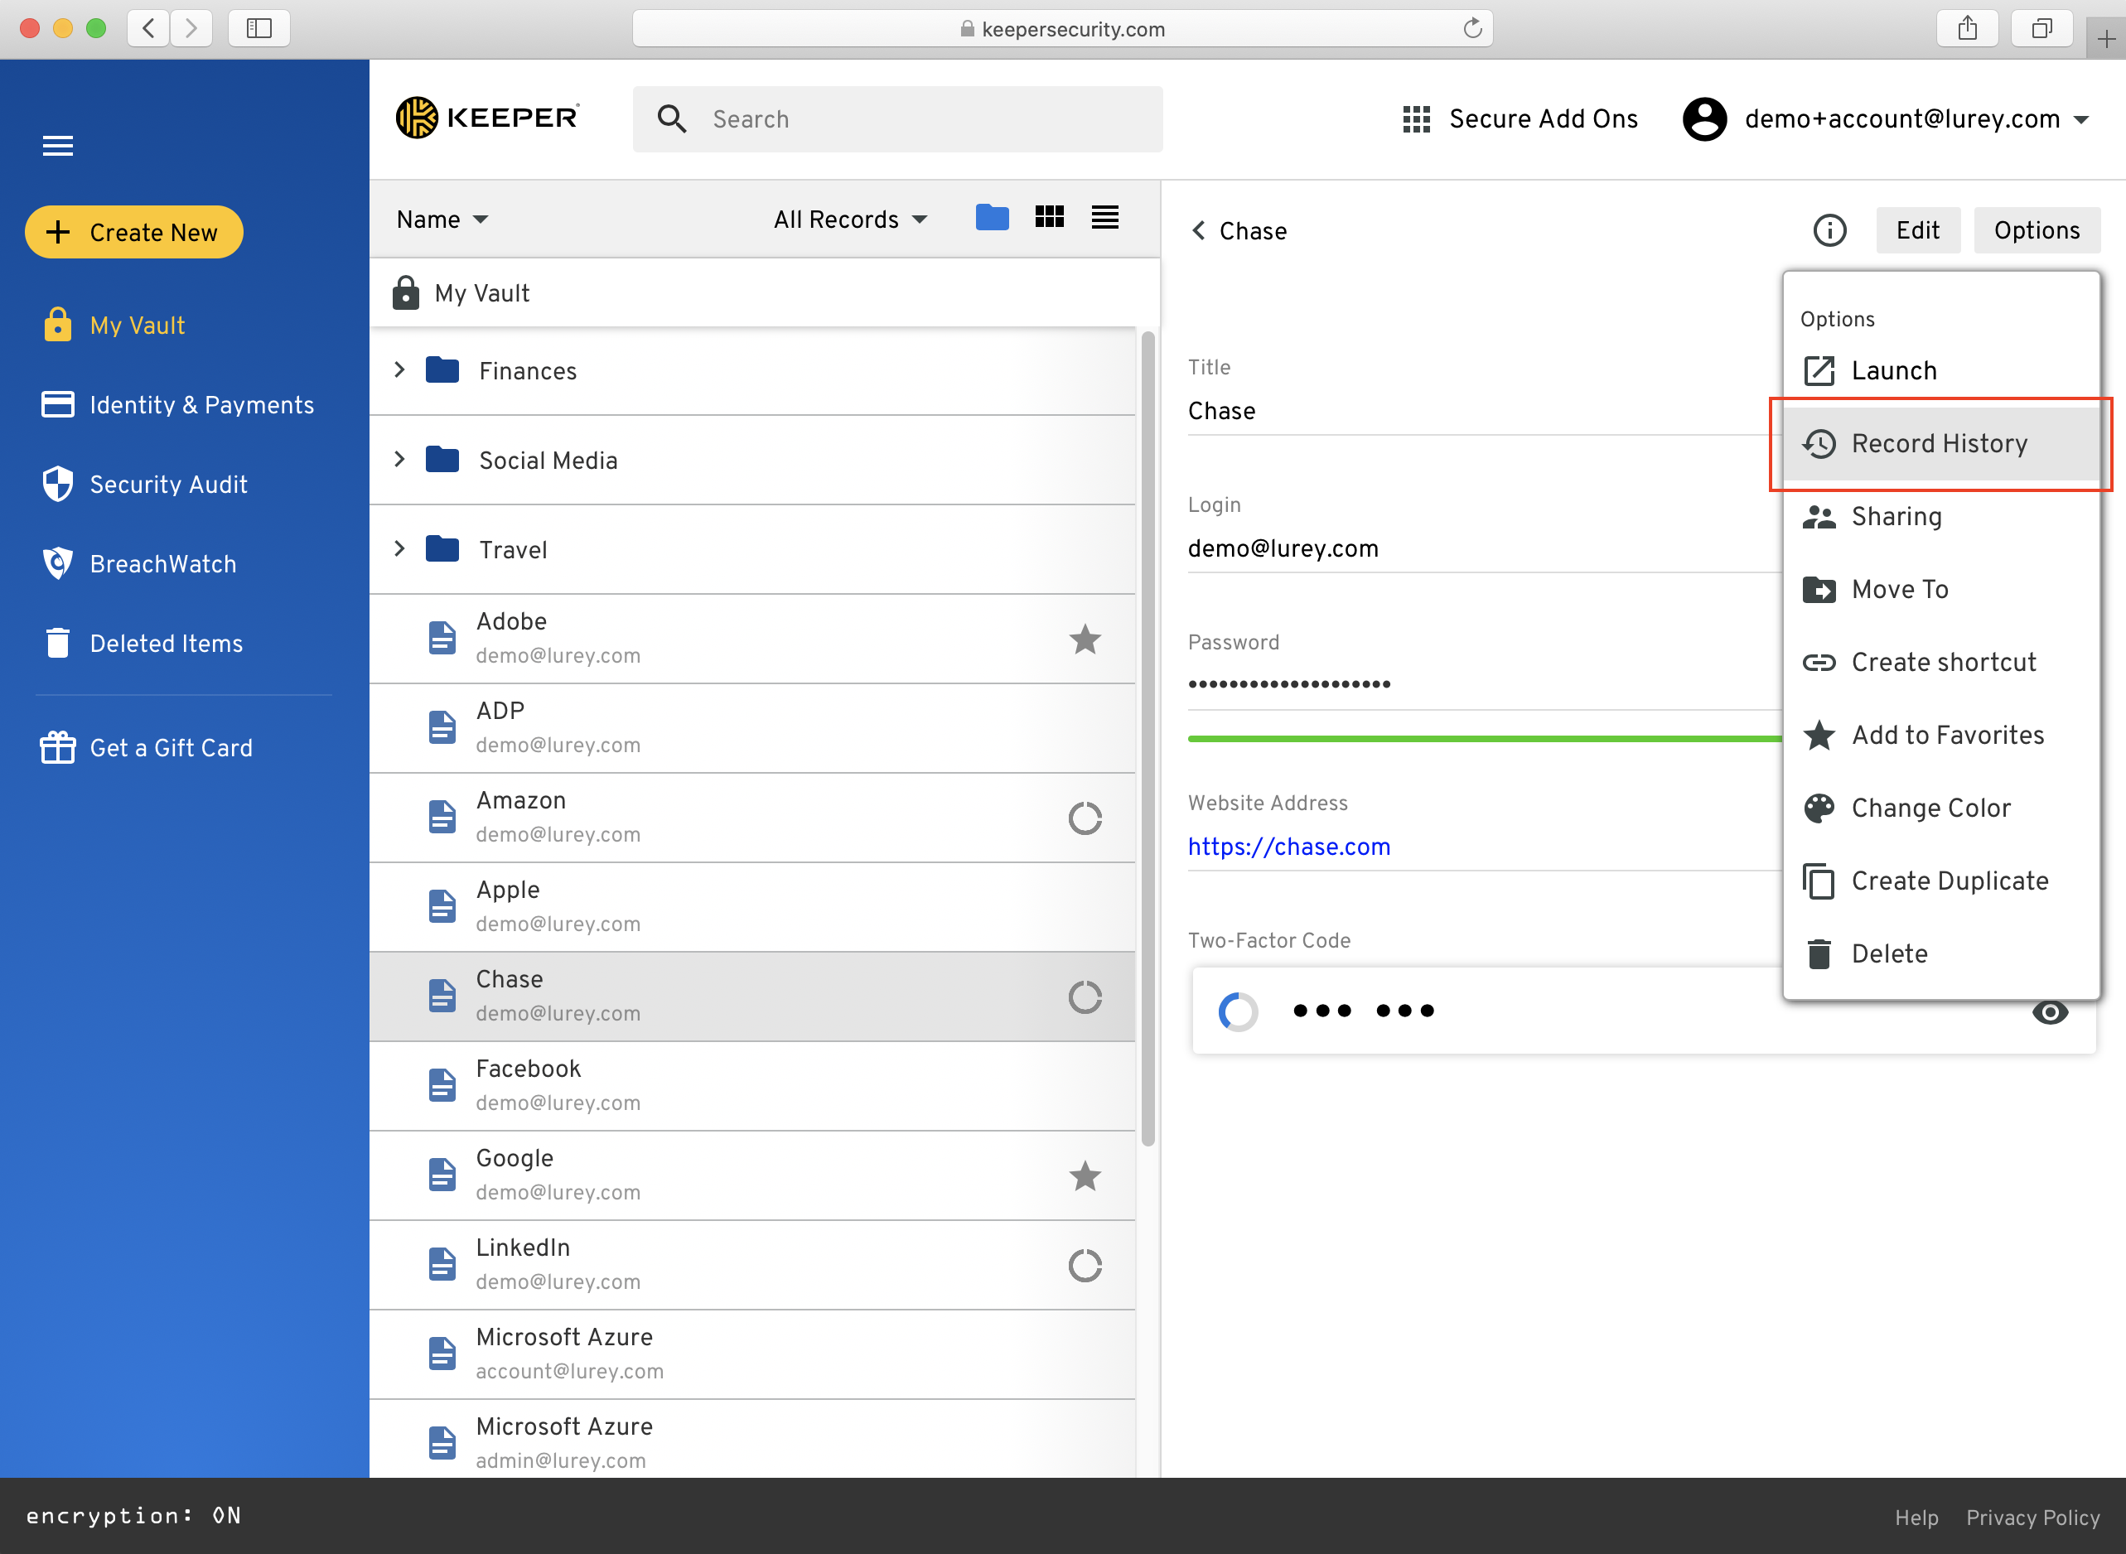Screen dimensions: 2126x1554
Task: Select Sharing from Options menu
Action: (1941, 516)
